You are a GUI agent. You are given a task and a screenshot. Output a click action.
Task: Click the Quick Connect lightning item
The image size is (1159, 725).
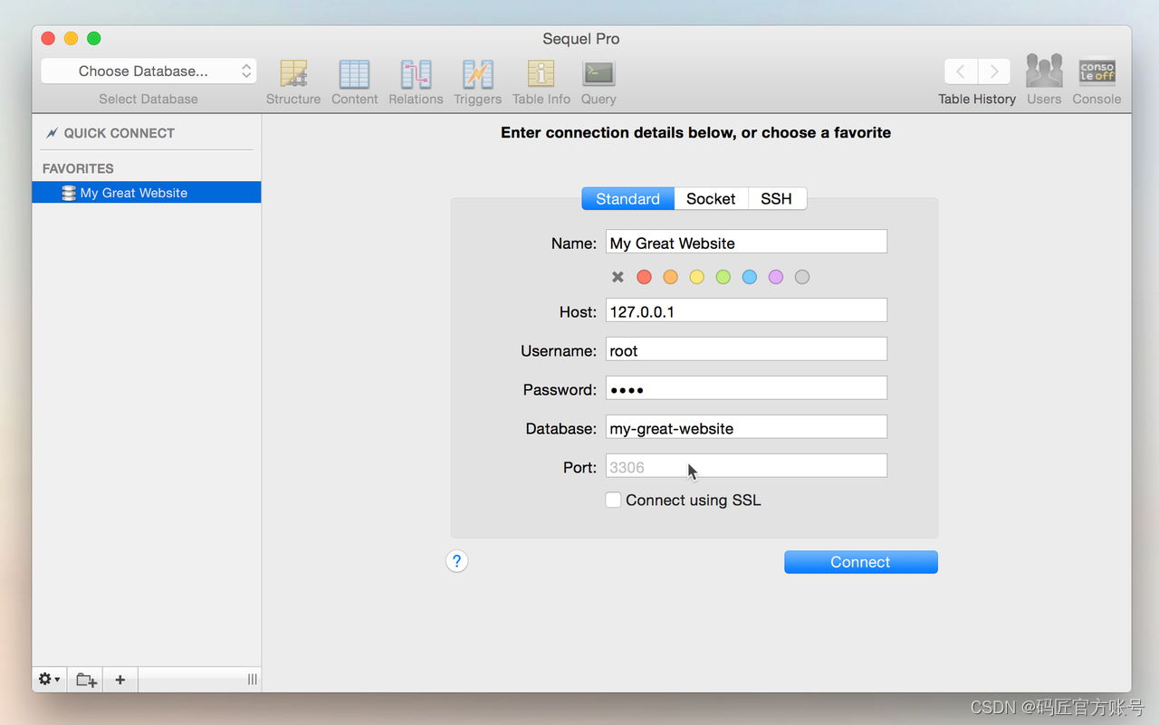click(x=110, y=133)
